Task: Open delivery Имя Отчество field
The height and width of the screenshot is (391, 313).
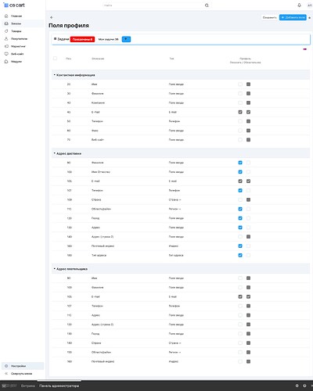Action: [100, 172]
